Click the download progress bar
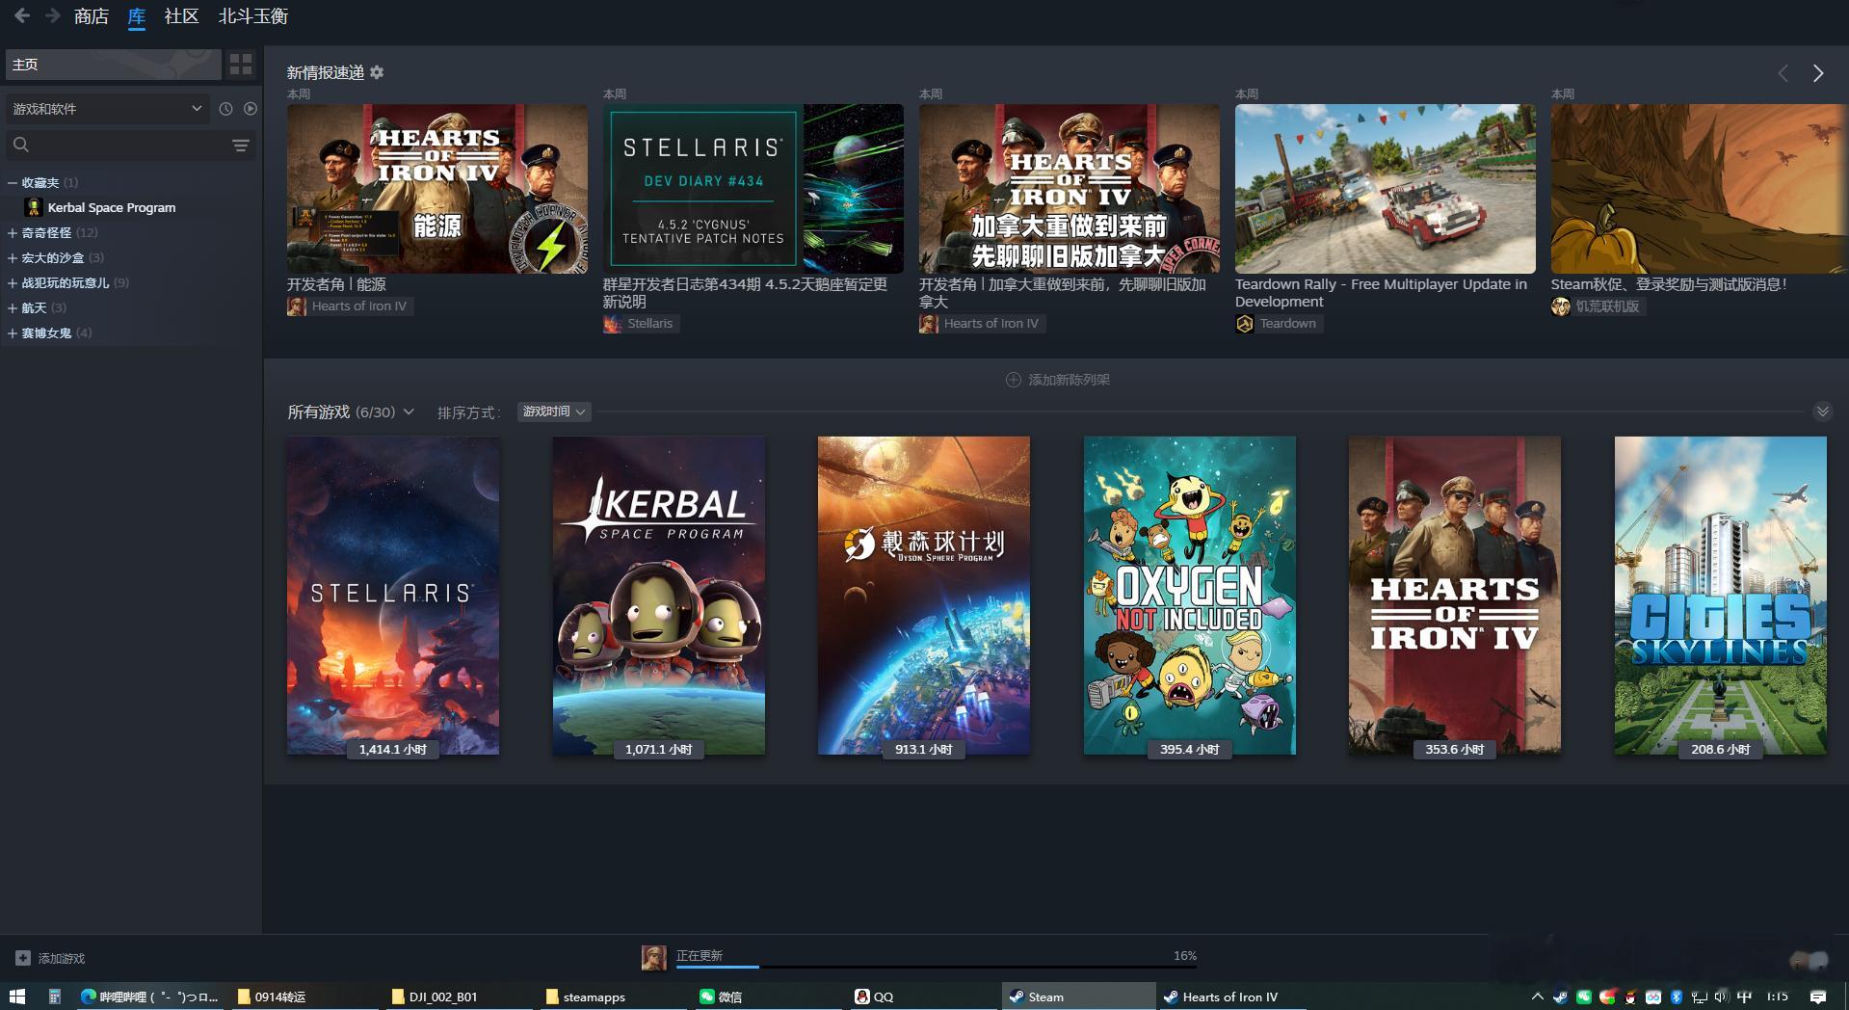The height and width of the screenshot is (1010, 1849). point(935,966)
